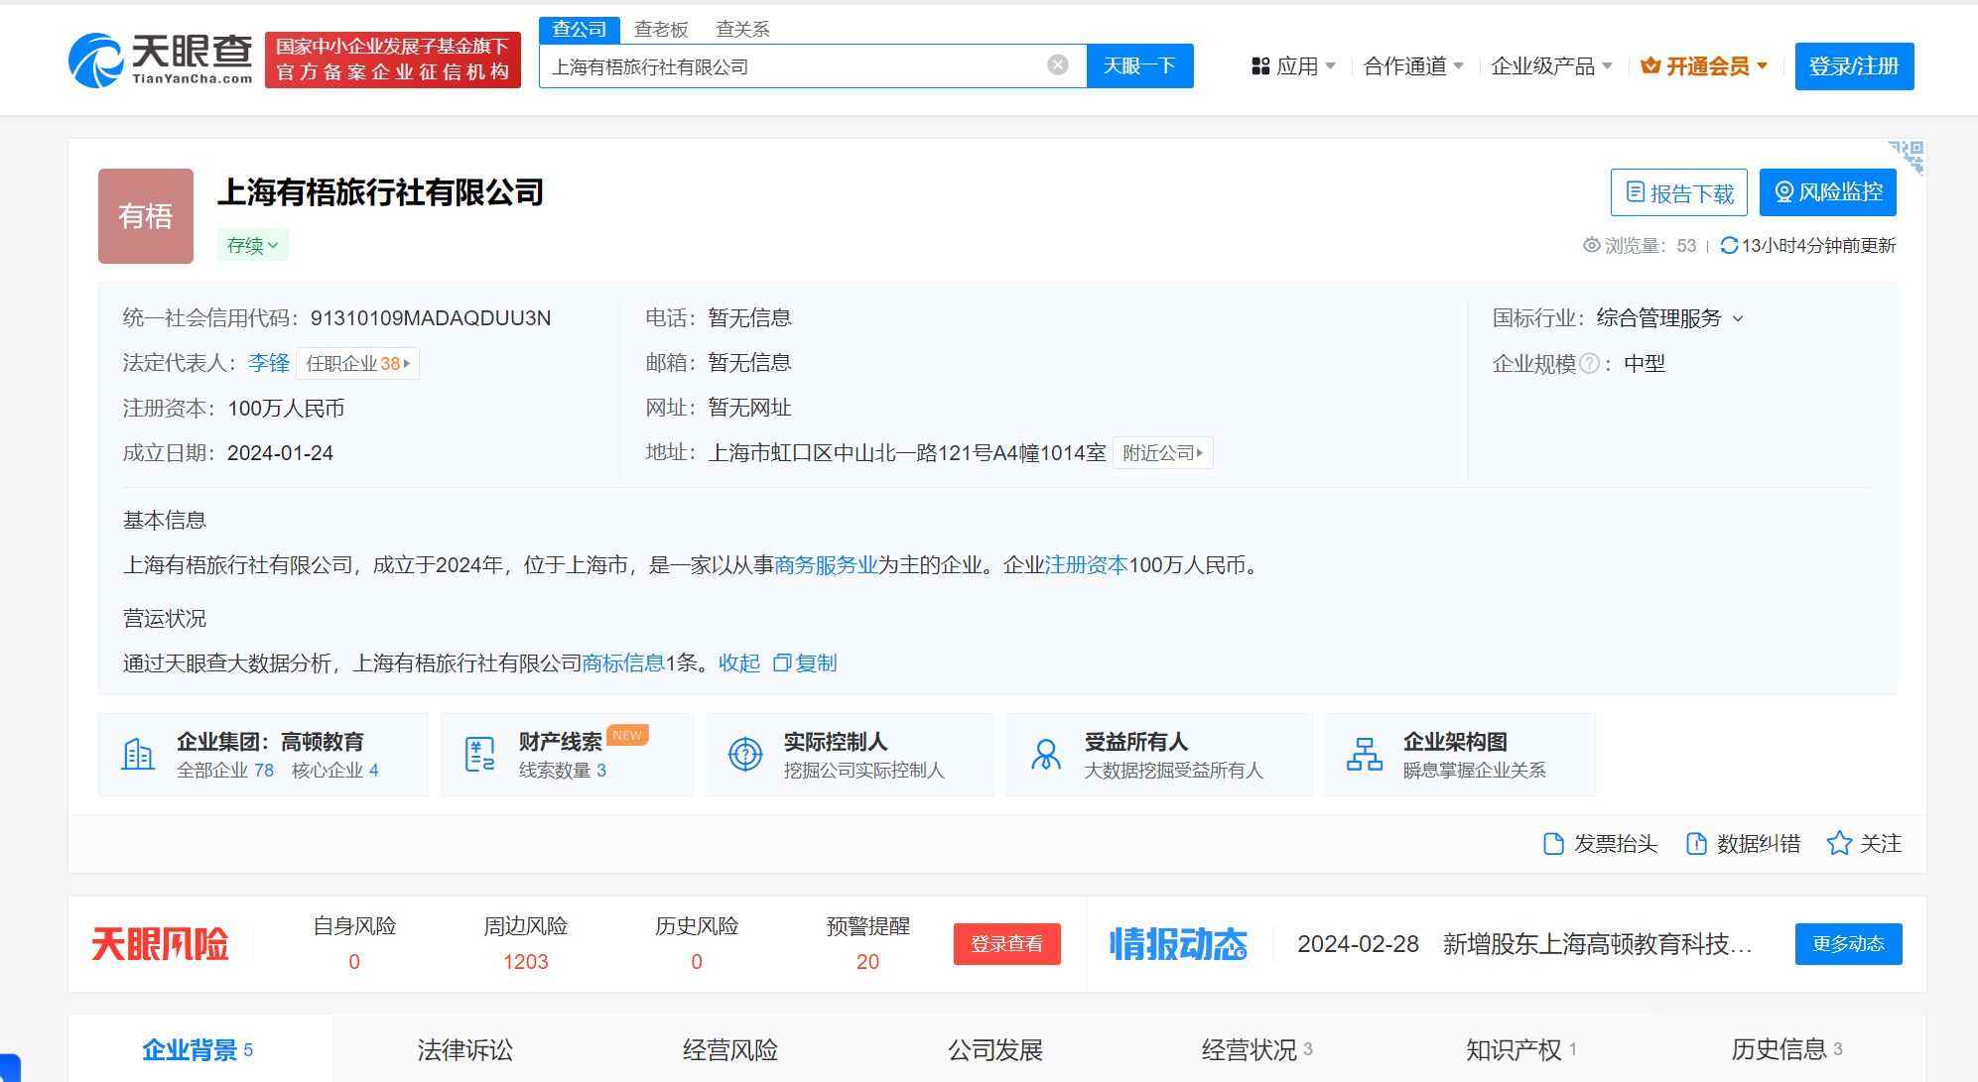The width and height of the screenshot is (1978, 1082).
Task: Click the 企业架构图 structure icon
Action: [1365, 755]
